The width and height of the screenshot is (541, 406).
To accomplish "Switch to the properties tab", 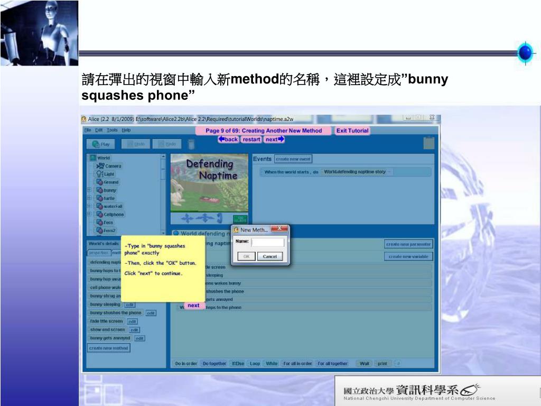I will [x=99, y=253].
